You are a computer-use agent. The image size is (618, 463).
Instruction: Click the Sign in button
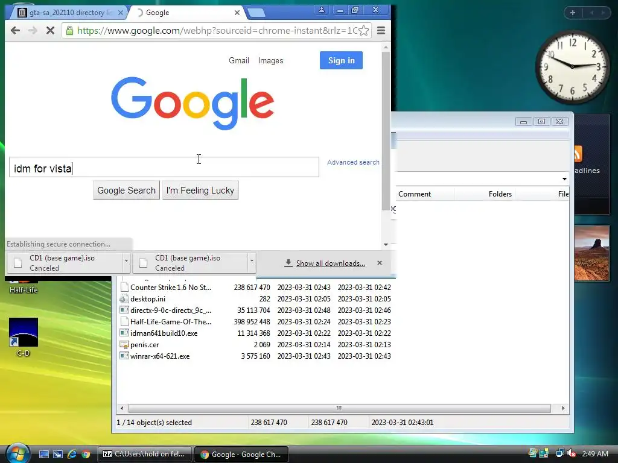(342, 60)
